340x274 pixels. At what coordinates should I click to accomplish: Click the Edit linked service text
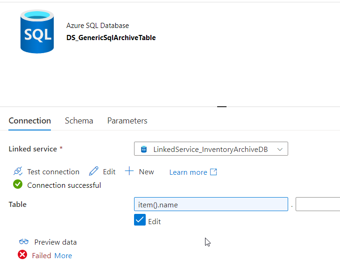coord(109,171)
